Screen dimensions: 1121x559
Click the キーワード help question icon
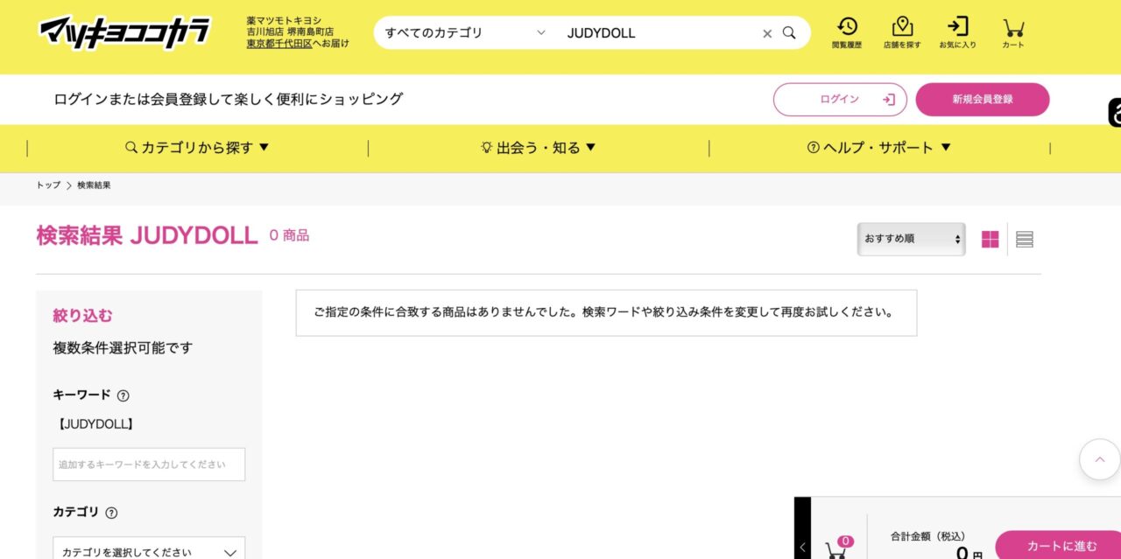point(123,395)
